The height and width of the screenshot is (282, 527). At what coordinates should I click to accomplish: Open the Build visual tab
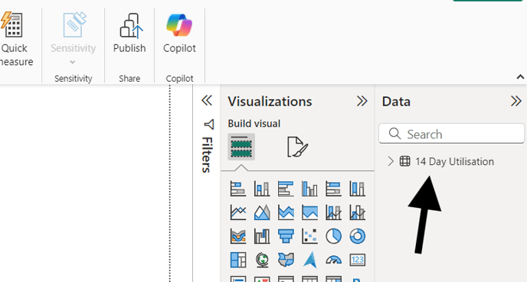241,147
